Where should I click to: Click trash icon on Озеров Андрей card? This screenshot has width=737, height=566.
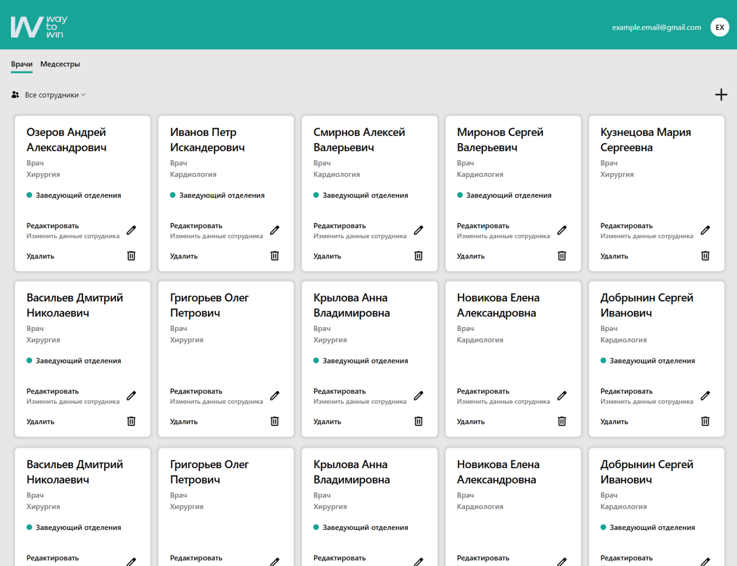pyautogui.click(x=131, y=256)
